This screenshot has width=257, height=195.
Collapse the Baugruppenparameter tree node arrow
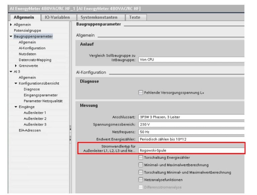[x=11, y=36]
